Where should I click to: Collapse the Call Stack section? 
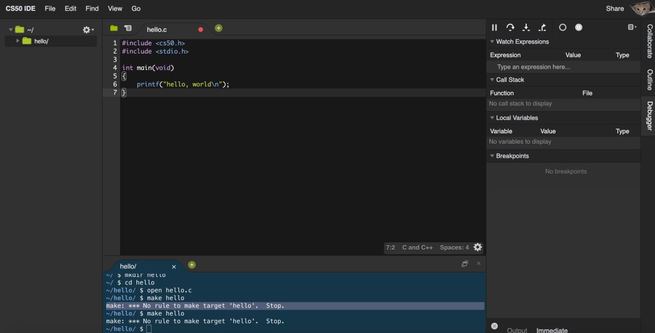click(492, 80)
